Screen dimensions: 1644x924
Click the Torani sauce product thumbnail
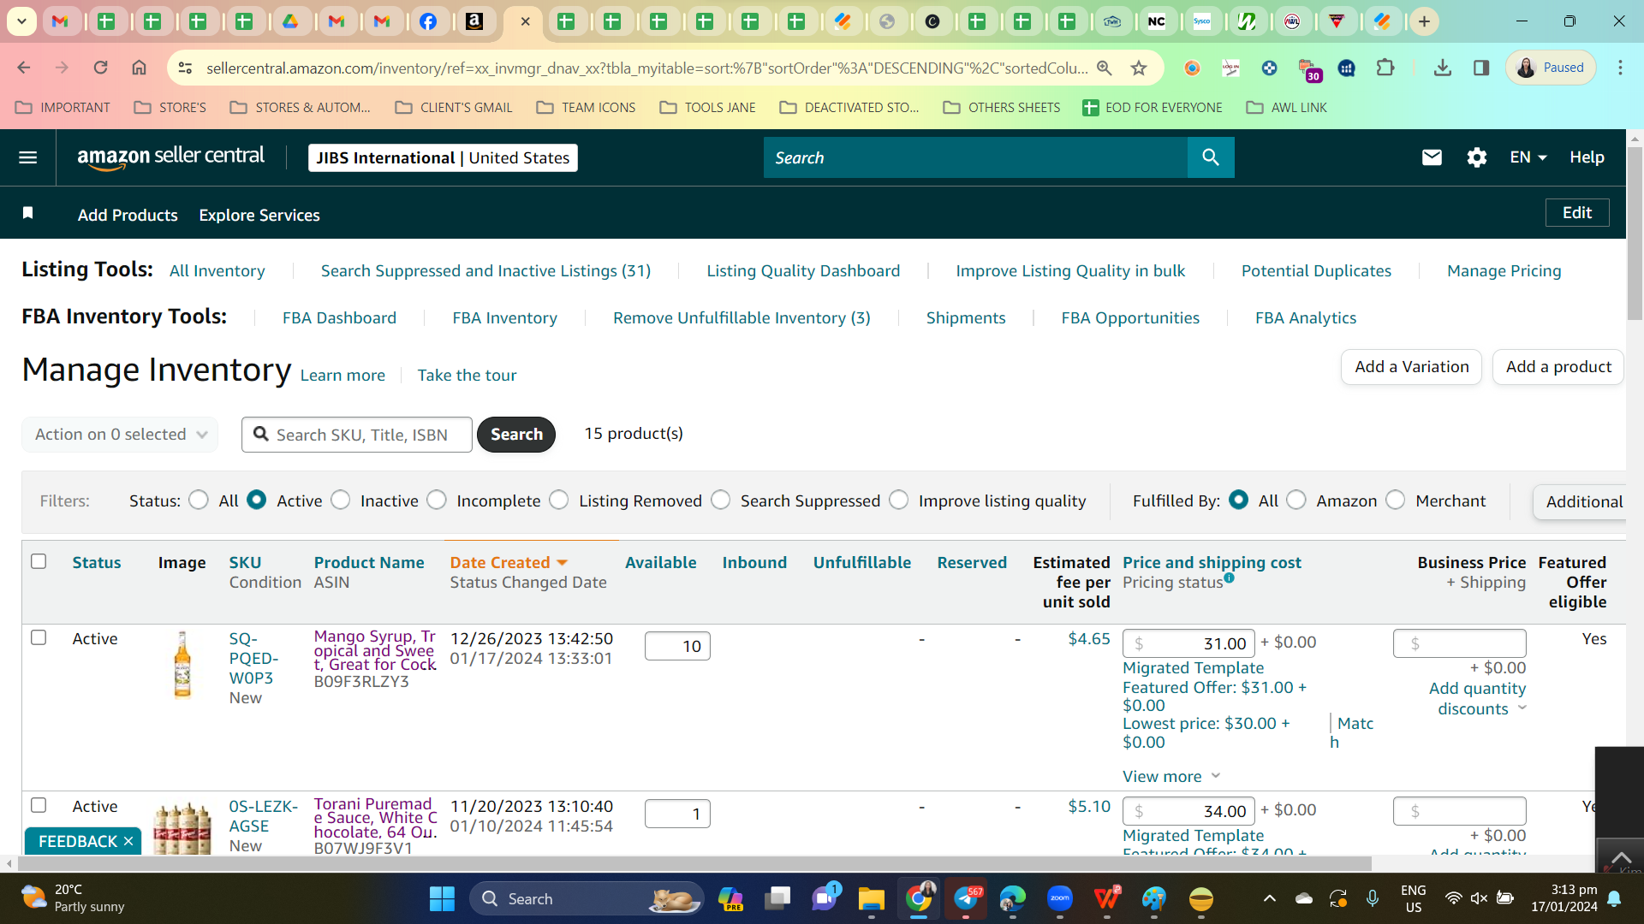pyautogui.click(x=182, y=828)
